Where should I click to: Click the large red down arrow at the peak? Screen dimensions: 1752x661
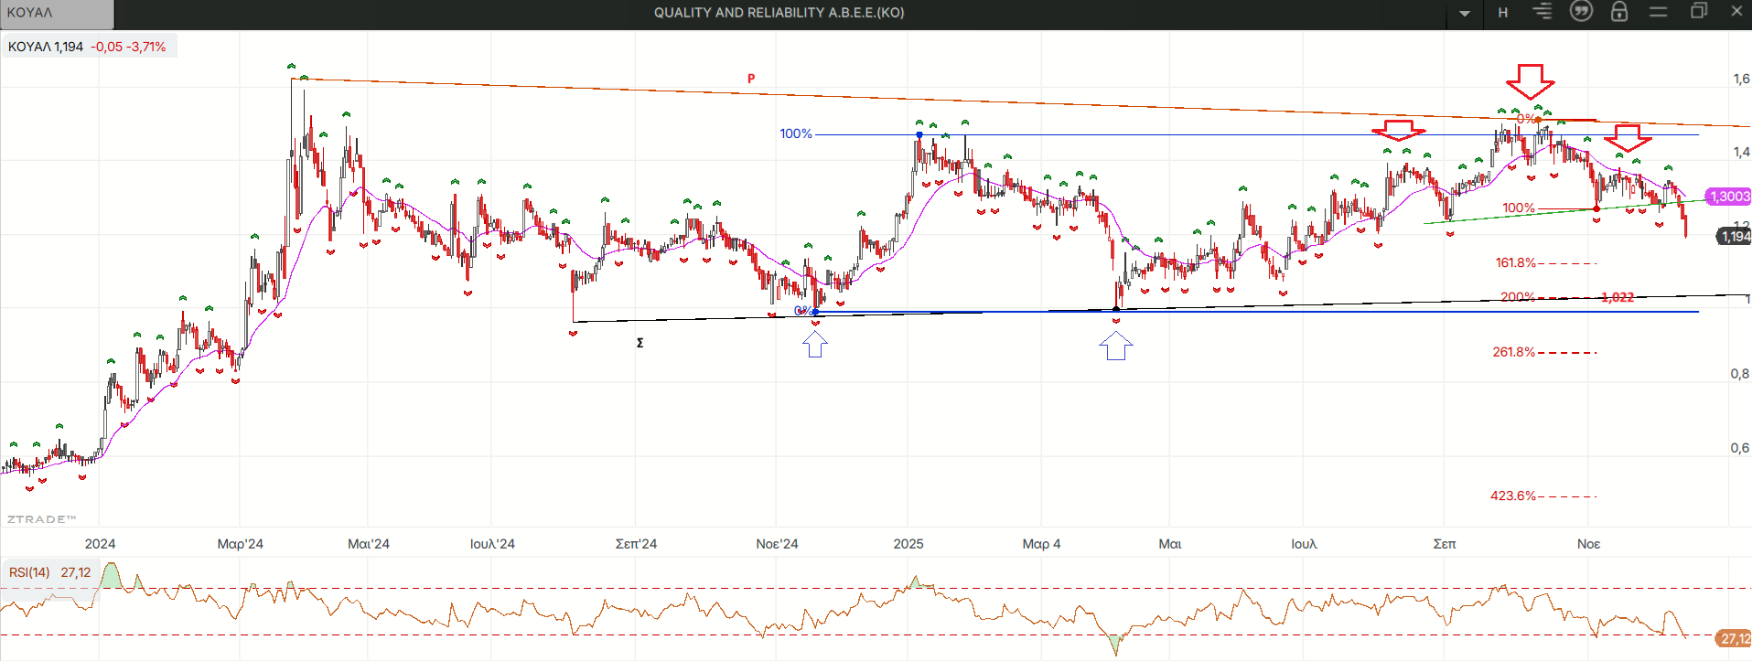tap(1530, 81)
